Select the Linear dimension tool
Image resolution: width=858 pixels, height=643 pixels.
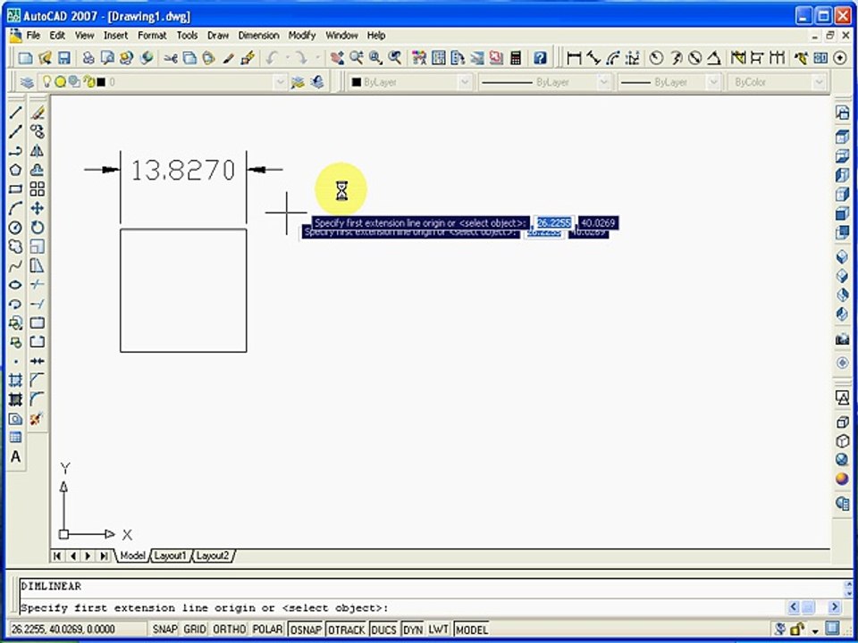click(574, 58)
